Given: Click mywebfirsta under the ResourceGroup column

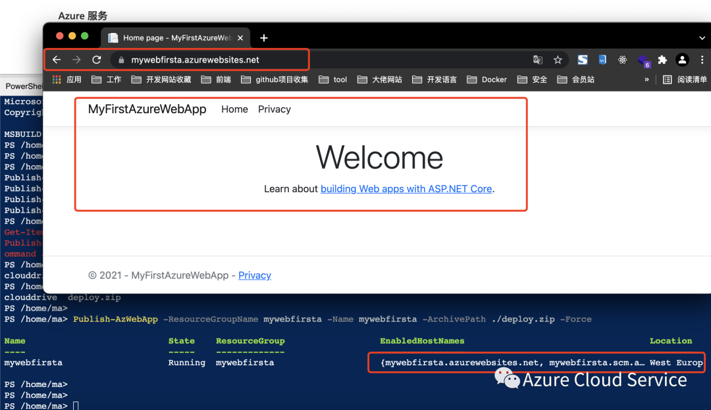Looking at the screenshot, I should tap(245, 363).
